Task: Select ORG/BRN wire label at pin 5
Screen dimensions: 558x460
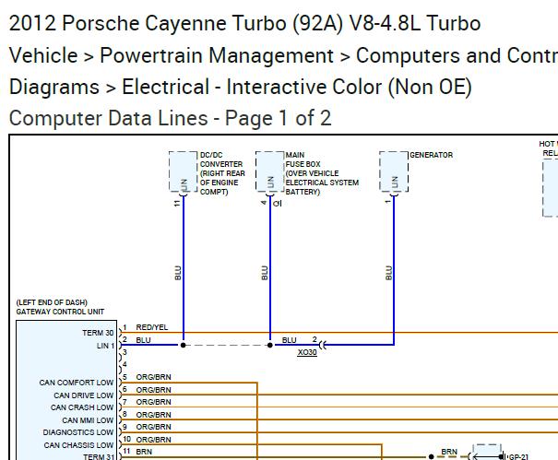Action: 153,377
